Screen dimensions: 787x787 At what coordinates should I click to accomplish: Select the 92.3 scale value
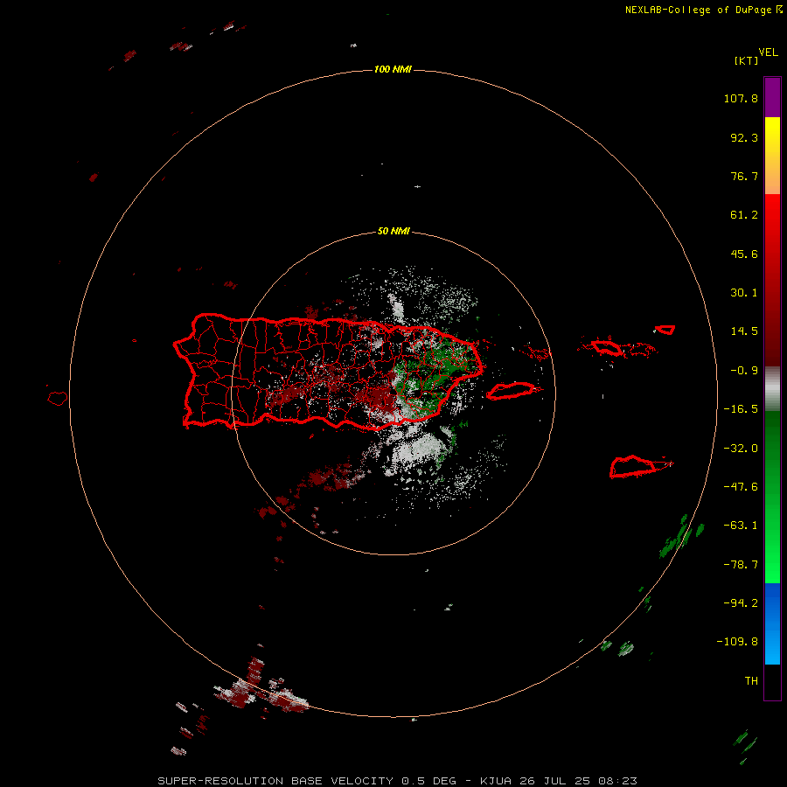pos(744,137)
